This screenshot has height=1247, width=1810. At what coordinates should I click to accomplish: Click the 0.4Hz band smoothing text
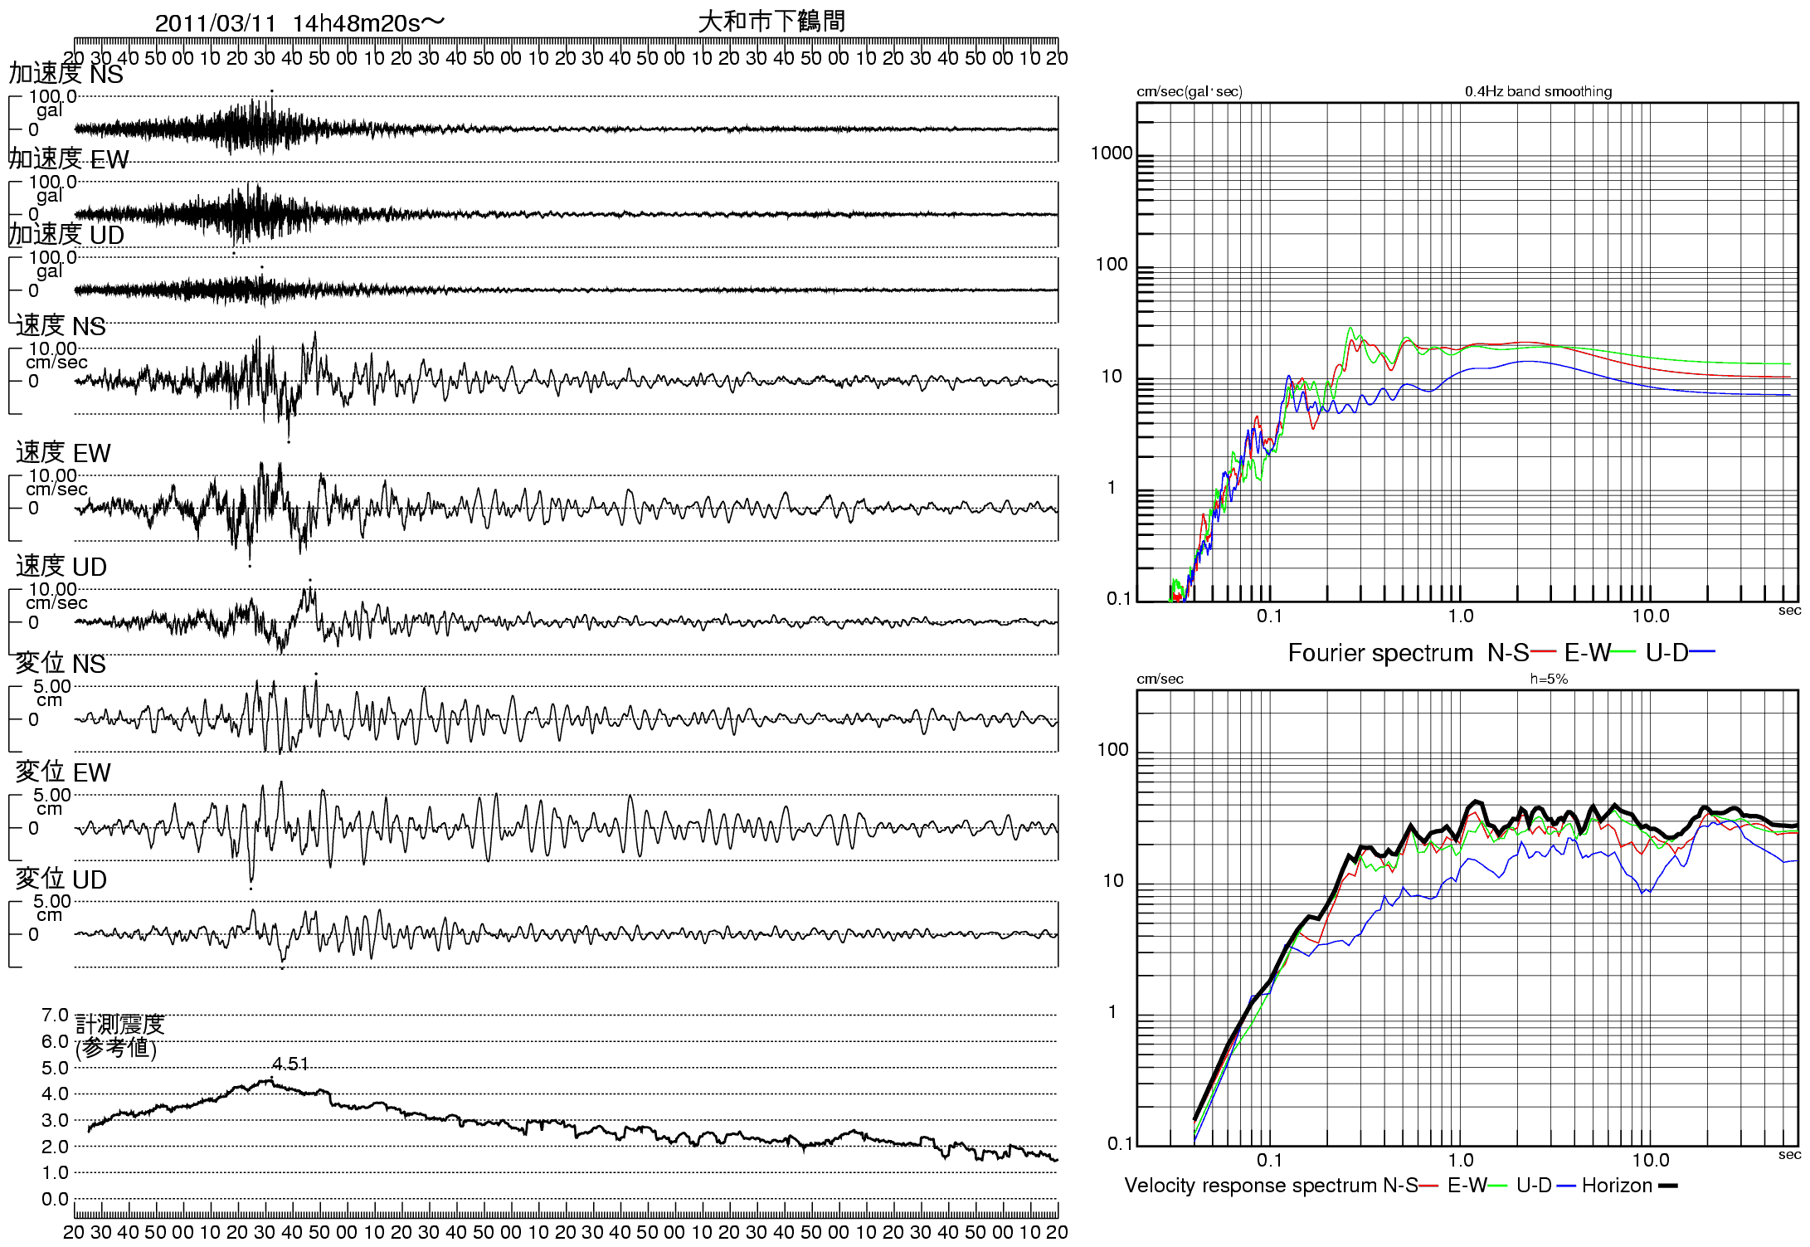coord(1538,91)
